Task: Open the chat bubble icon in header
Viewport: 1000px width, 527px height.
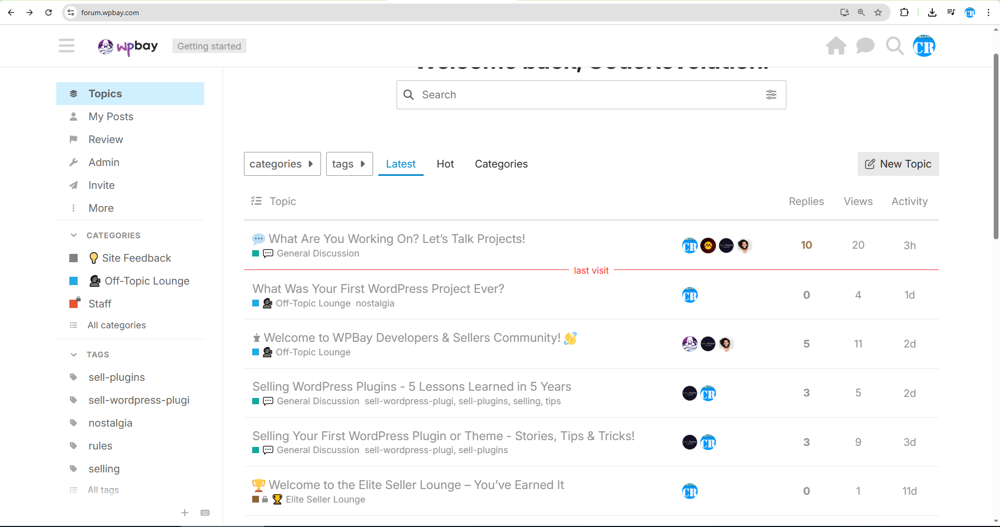Action: pyautogui.click(x=865, y=46)
